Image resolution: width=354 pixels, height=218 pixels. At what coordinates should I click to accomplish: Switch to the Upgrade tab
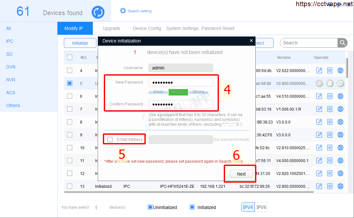click(x=112, y=28)
